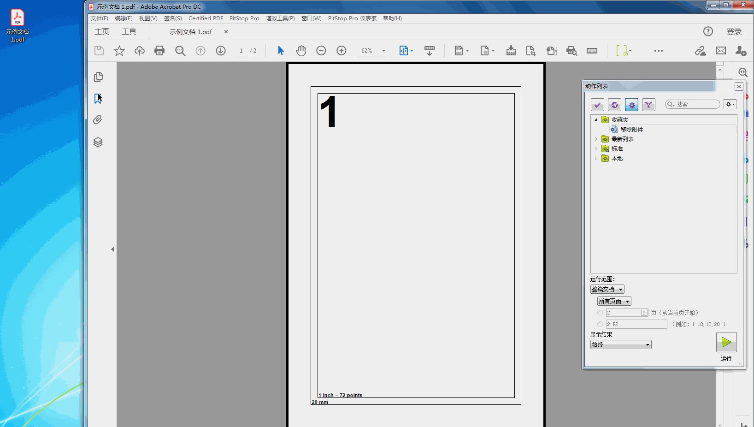Expand the 标准 folder
This screenshot has height=427, width=754.
[x=596, y=148]
